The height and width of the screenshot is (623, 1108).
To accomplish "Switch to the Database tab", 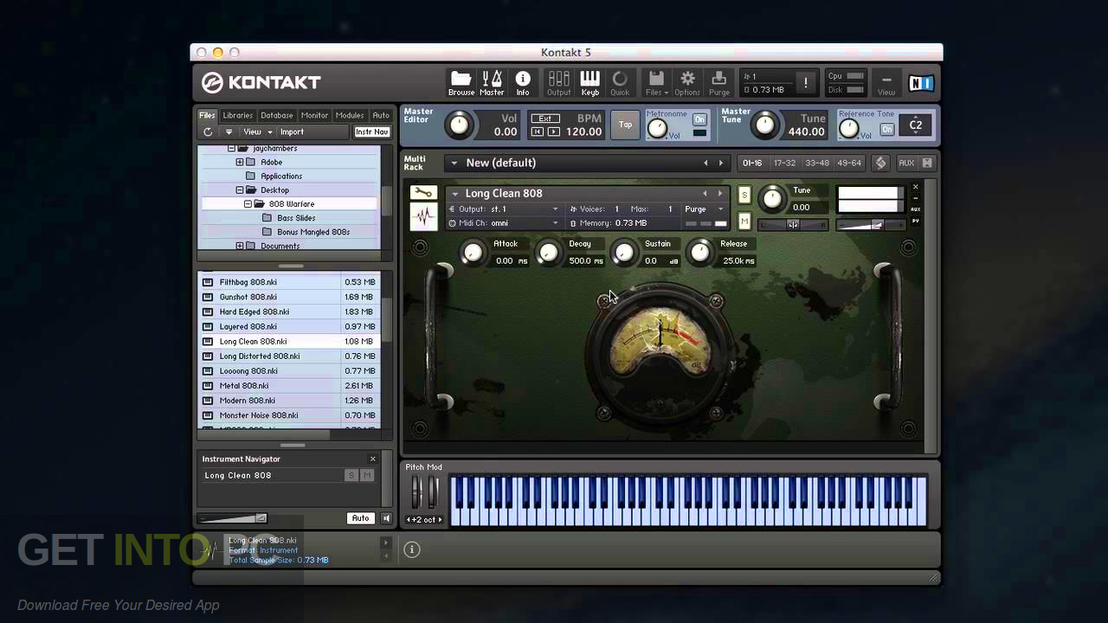I will coord(277,115).
